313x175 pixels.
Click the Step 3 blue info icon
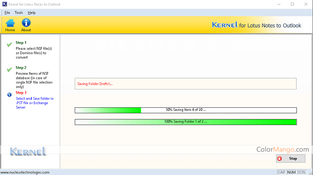click(9, 95)
